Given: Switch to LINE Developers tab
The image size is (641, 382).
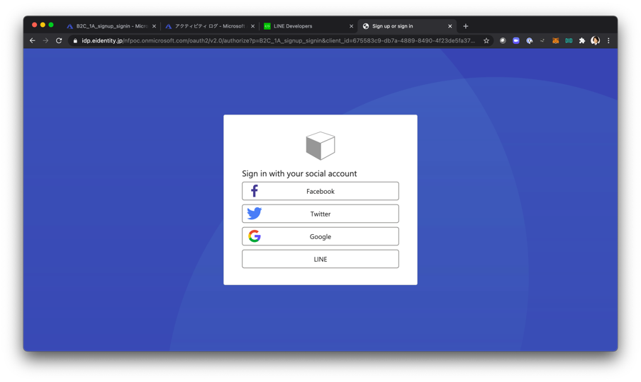Looking at the screenshot, I should tap(308, 26).
